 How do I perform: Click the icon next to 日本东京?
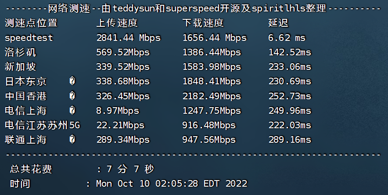click(x=72, y=81)
